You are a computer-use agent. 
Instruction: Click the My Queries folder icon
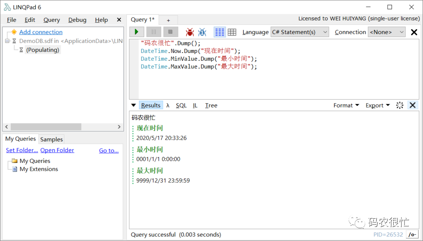[x=14, y=161]
